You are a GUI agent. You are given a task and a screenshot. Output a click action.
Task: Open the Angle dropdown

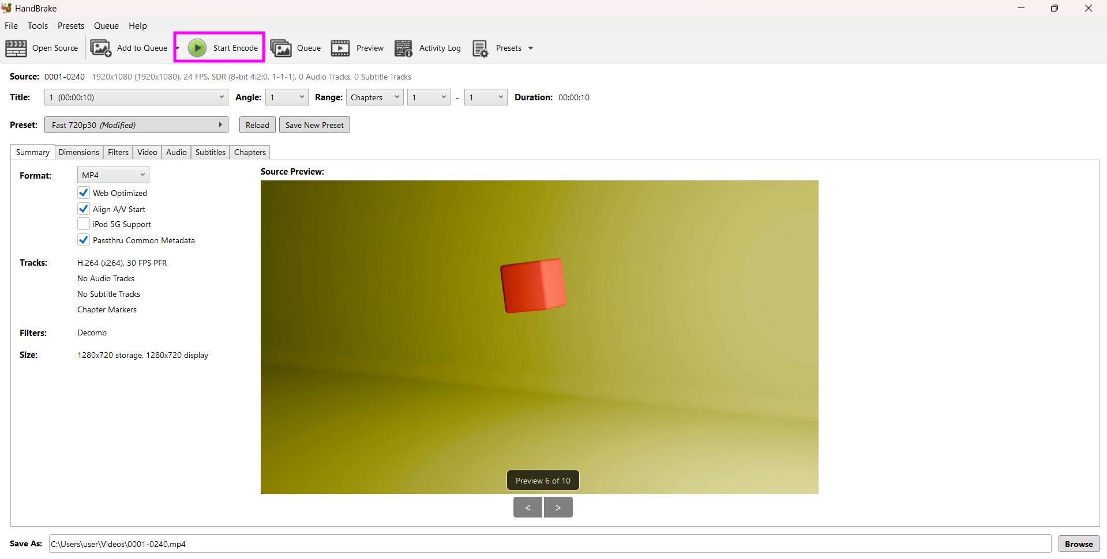[x=287, y=97]
